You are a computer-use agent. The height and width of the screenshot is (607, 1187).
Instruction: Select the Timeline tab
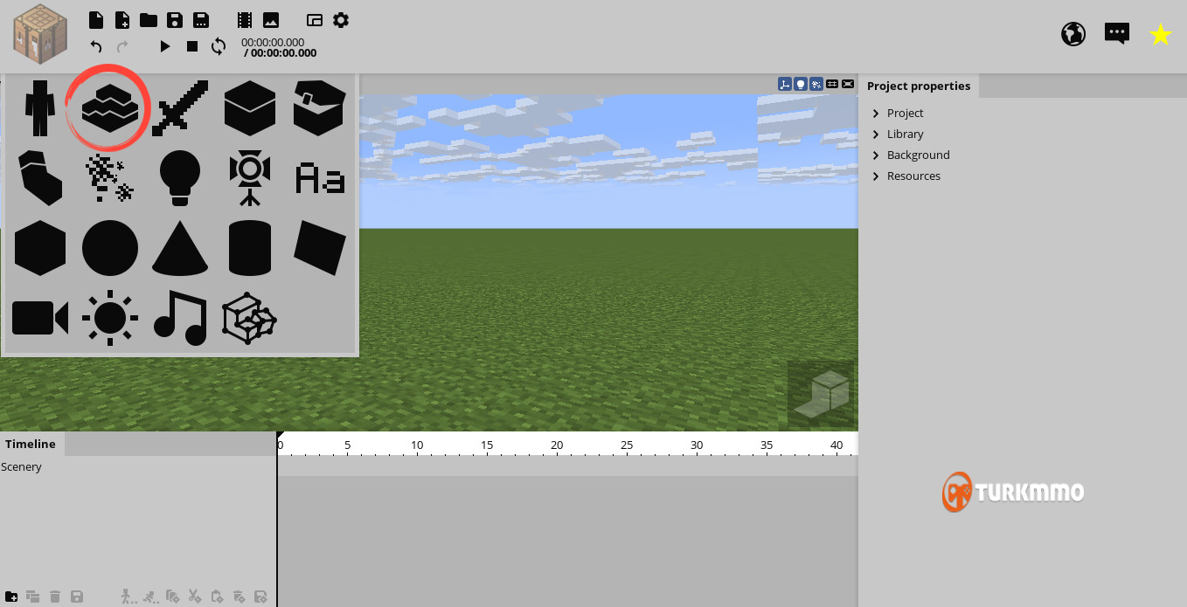click(31, 444)
